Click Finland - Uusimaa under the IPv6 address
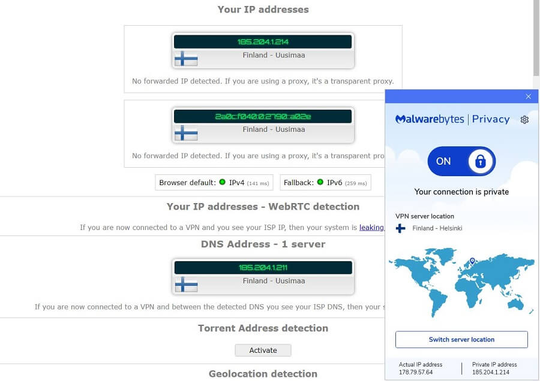The image size is (540, 381). [274, 129]
